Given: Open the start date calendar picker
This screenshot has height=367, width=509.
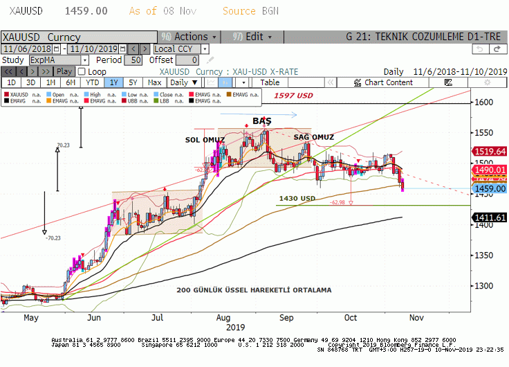Looking at the screenshot, I should 57,49.
